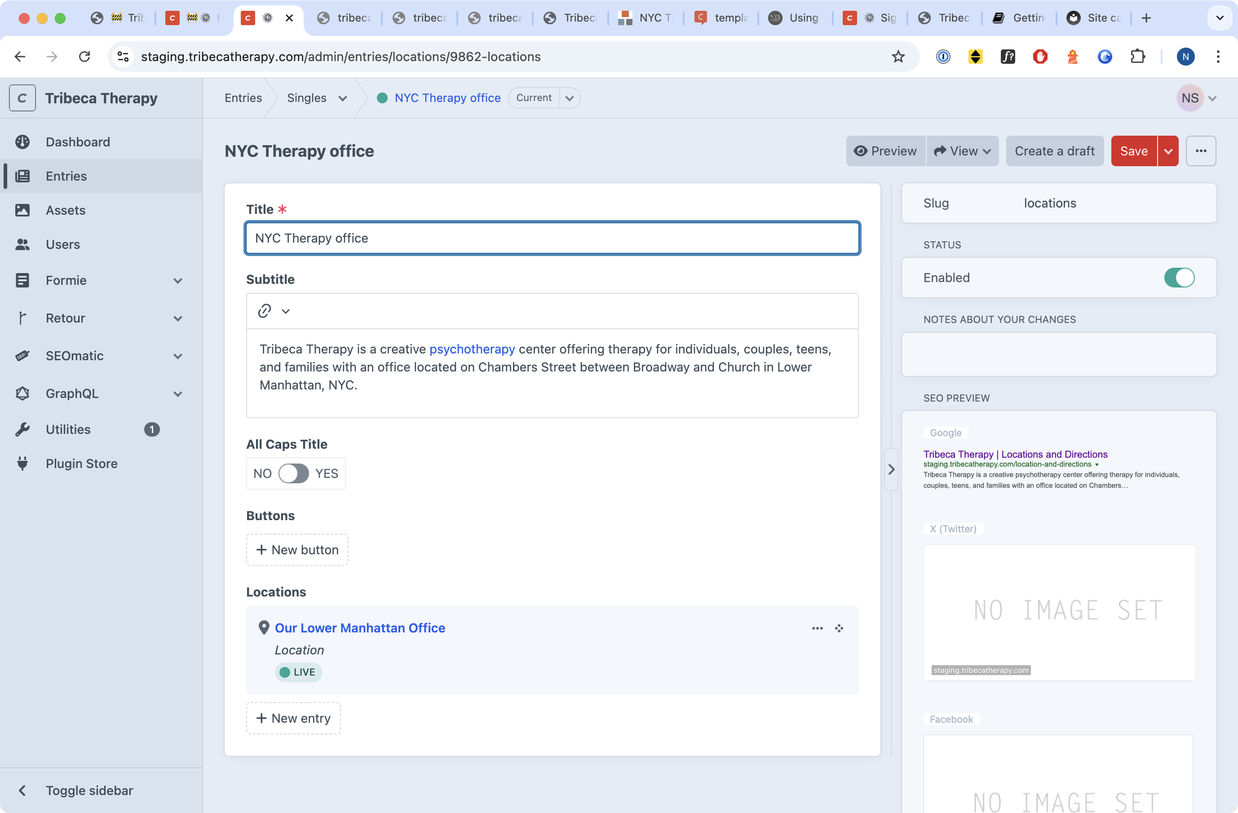Expand the Formie submenu
The image size is (1238, 813).
pyautogui.click(x=178, y=280)
